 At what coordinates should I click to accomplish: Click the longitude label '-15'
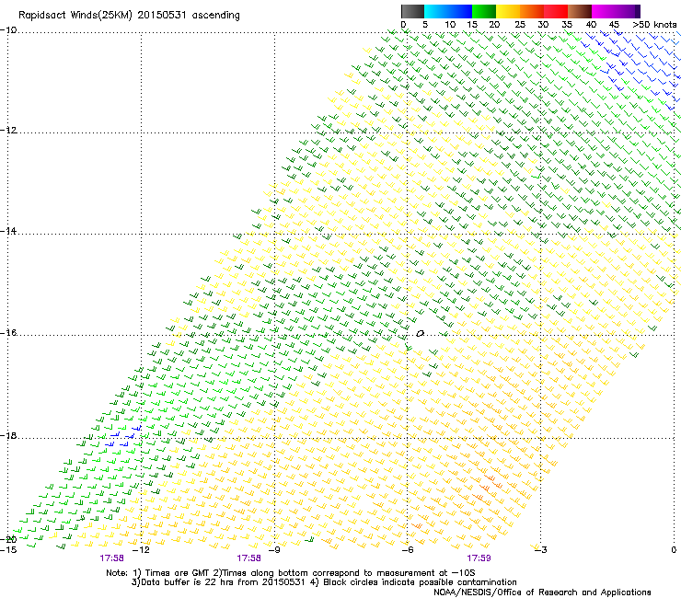8,550
